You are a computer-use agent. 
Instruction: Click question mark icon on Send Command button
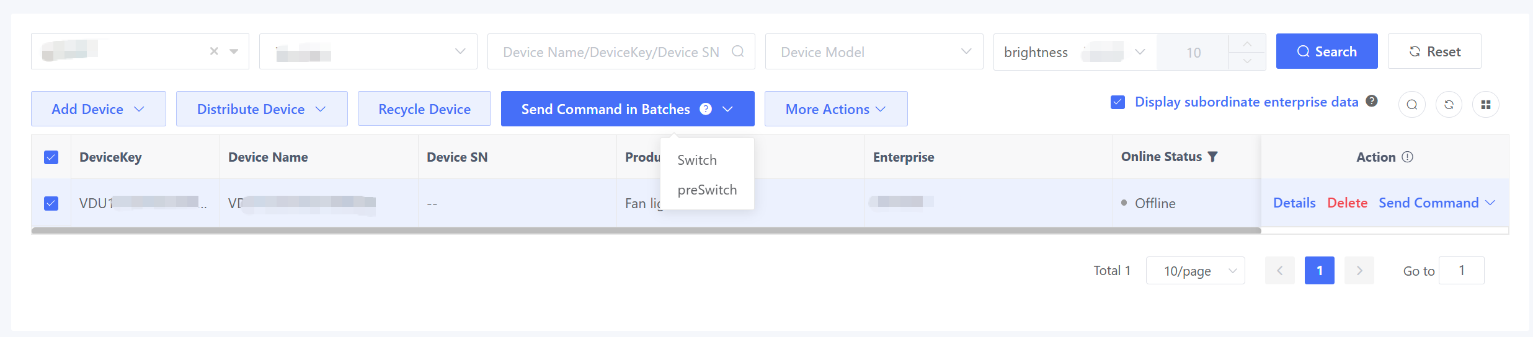tap(706, 109)
